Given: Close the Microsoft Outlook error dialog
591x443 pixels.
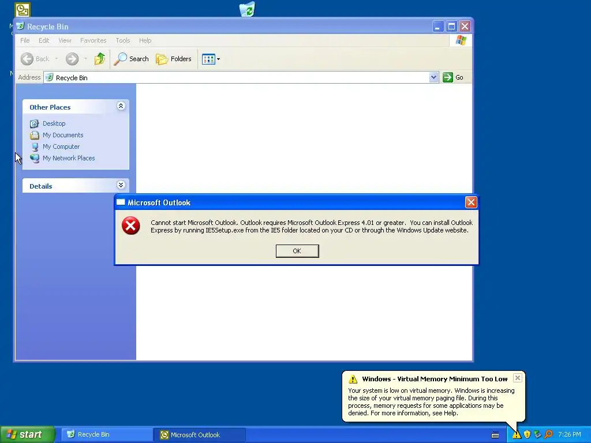Looking at the screenshot, I should click(471, 202).
